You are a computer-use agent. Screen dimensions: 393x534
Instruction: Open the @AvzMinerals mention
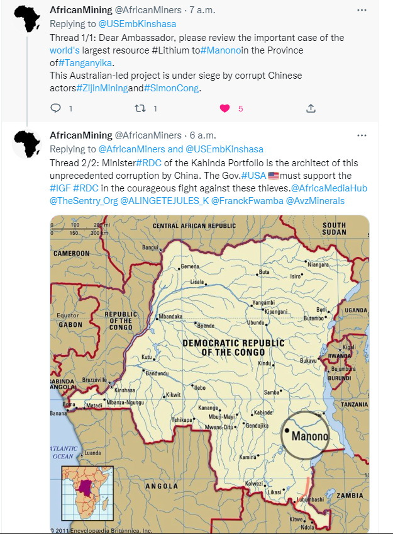point(315,201)
